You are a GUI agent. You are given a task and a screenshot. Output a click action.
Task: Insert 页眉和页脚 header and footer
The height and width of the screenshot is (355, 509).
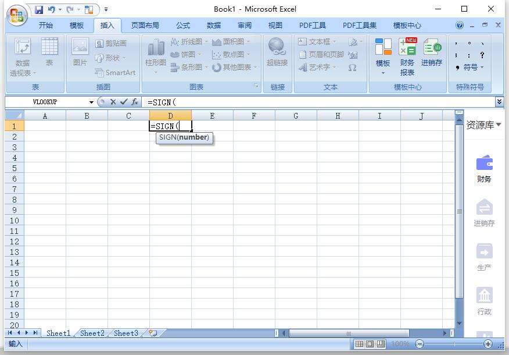(x=321, y=54)
